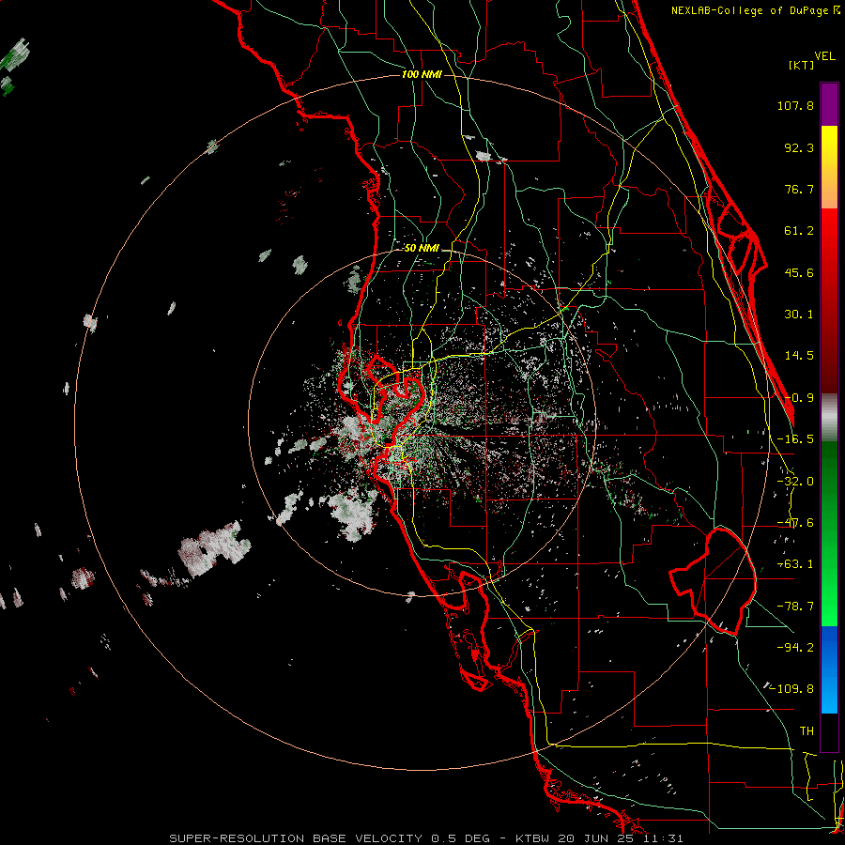Click the -0.9 velocity scale value
The width and height of the screenshot is (845, 845).
click(799, 398)
